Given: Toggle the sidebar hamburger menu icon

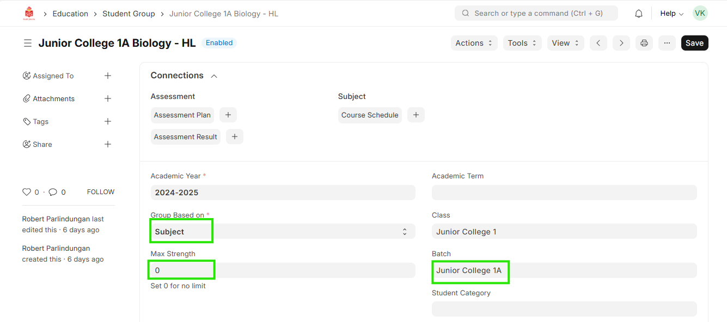Looking at the screenshot, I should (28, 43).
